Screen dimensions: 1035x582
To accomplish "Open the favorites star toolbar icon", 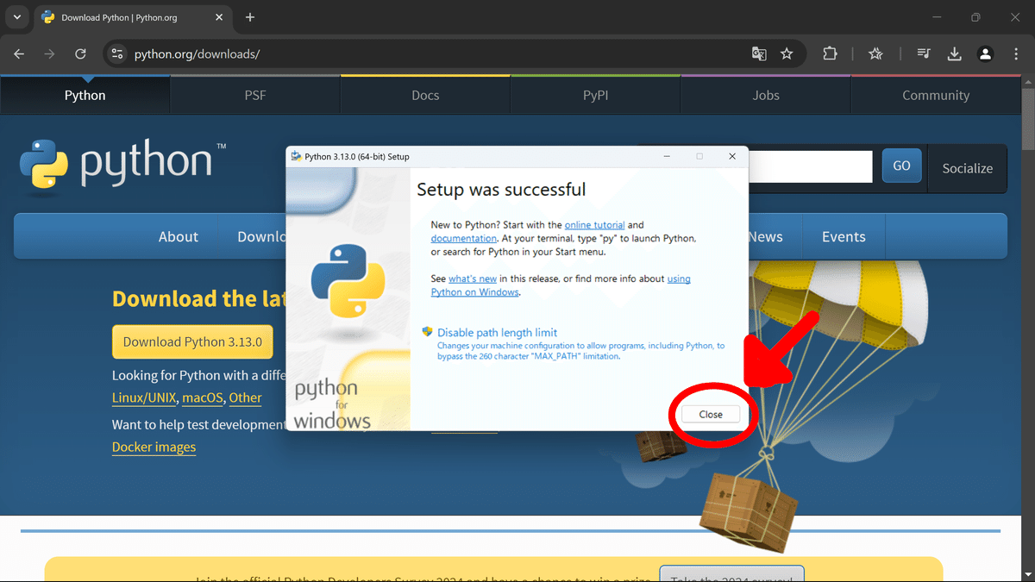I will [x=875, y=53].
